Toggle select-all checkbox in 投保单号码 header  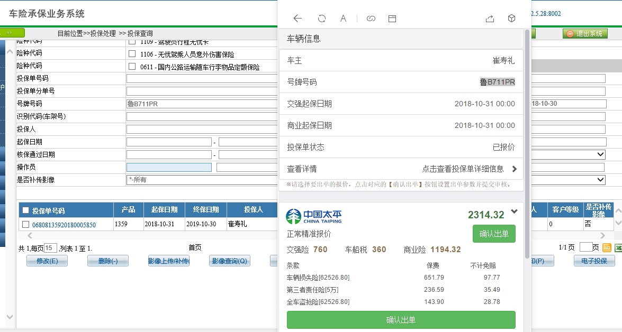pyautogui.click(x=25, y=210)
